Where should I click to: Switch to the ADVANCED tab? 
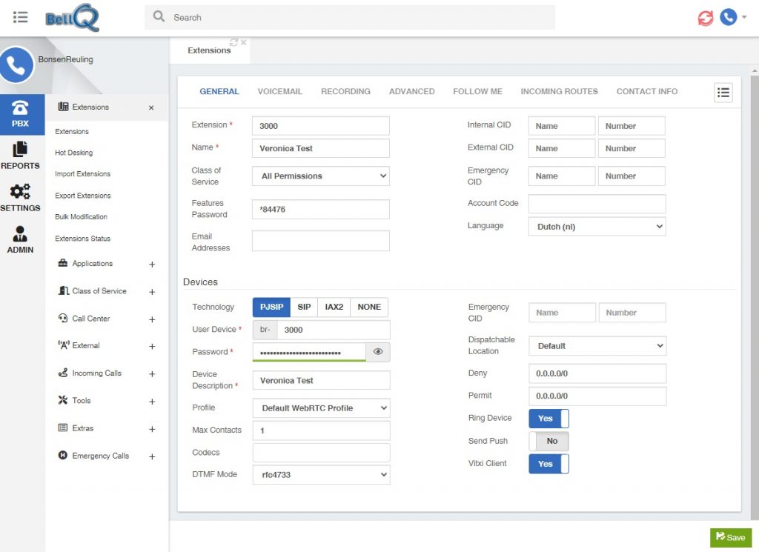tap(412, 91)
